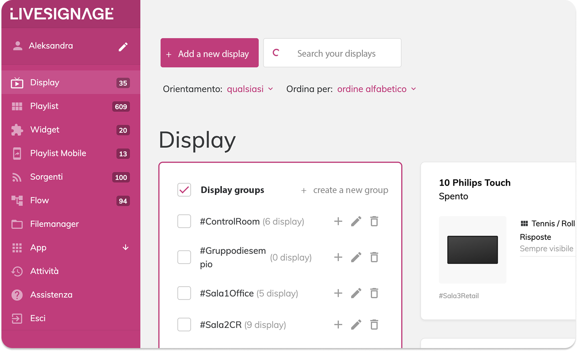577x351 pixels.
Task: Add a display to the #Gruppodiesempio group
Action: point(338,257)
